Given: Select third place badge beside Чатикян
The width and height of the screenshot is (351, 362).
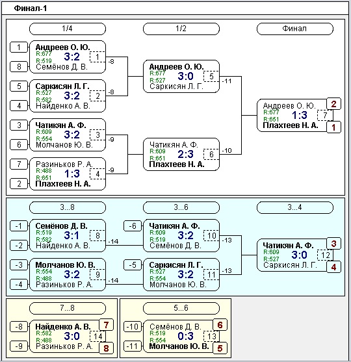Looking at the screenshot, I should point(333,244).
